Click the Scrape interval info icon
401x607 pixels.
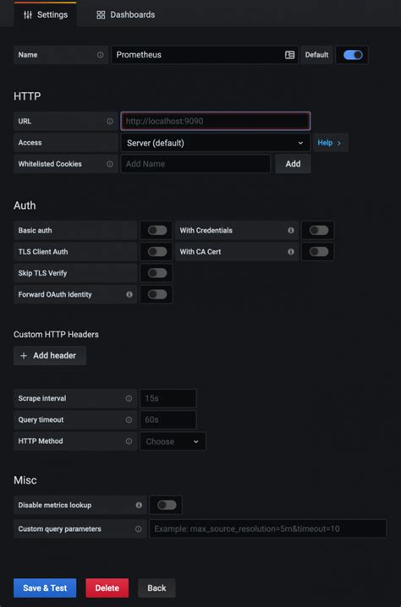click(x=129, y=398)
